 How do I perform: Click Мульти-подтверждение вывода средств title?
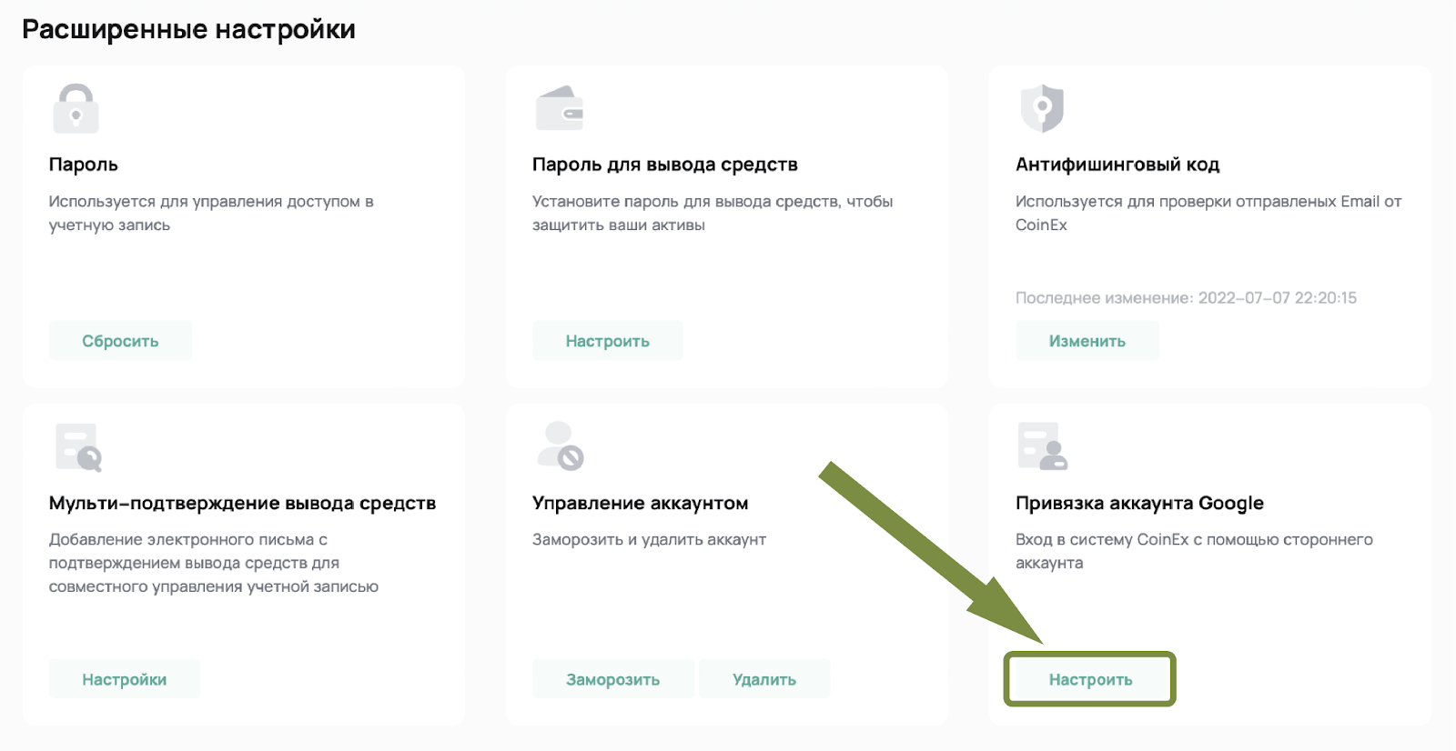point(242,503)
